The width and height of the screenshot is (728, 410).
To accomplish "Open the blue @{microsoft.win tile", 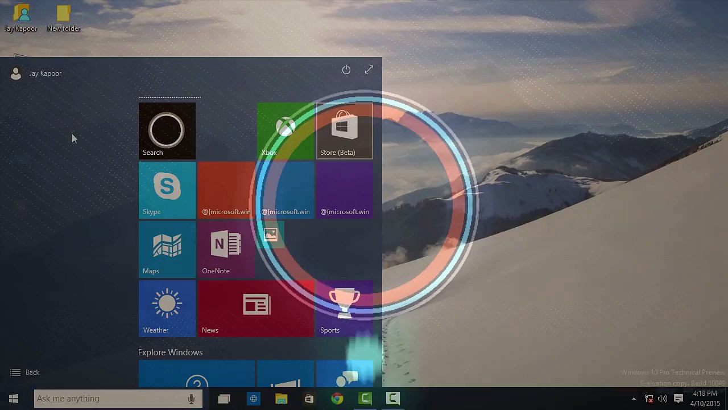I will click(285, 190).
